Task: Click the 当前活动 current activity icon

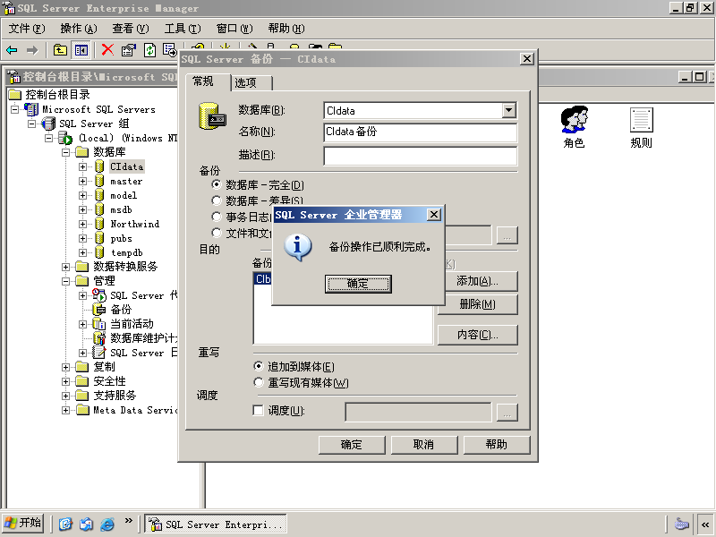Action: tap(99, 324)
